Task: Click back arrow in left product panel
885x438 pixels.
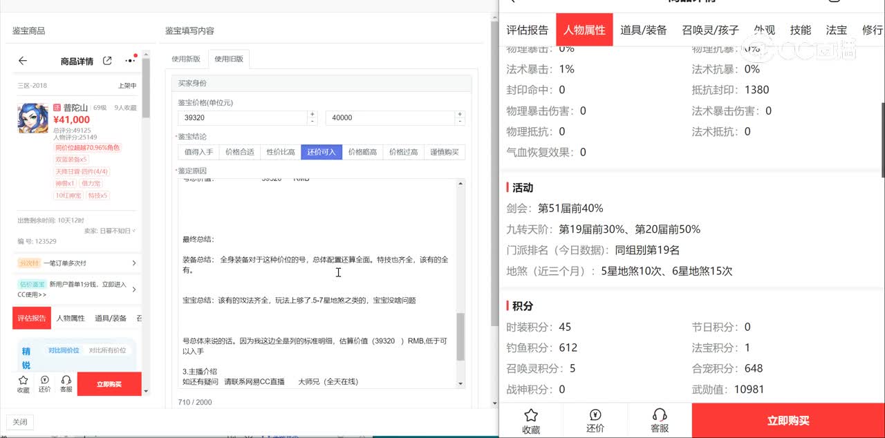Action: 23,61
